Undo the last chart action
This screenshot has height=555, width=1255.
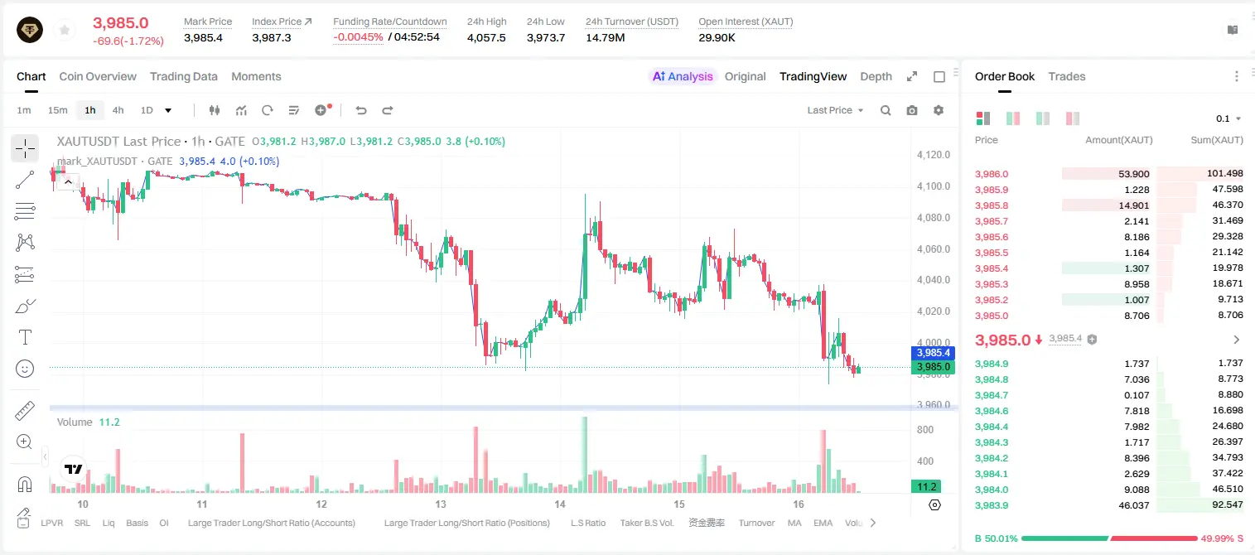[360, 110]
